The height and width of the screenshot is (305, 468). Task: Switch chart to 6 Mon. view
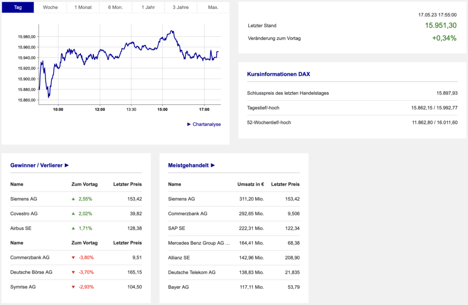pos(115,7)
